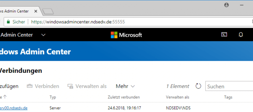Open the PowerShell console icon in header
The image size is (253, 112).
pos(224,35)
